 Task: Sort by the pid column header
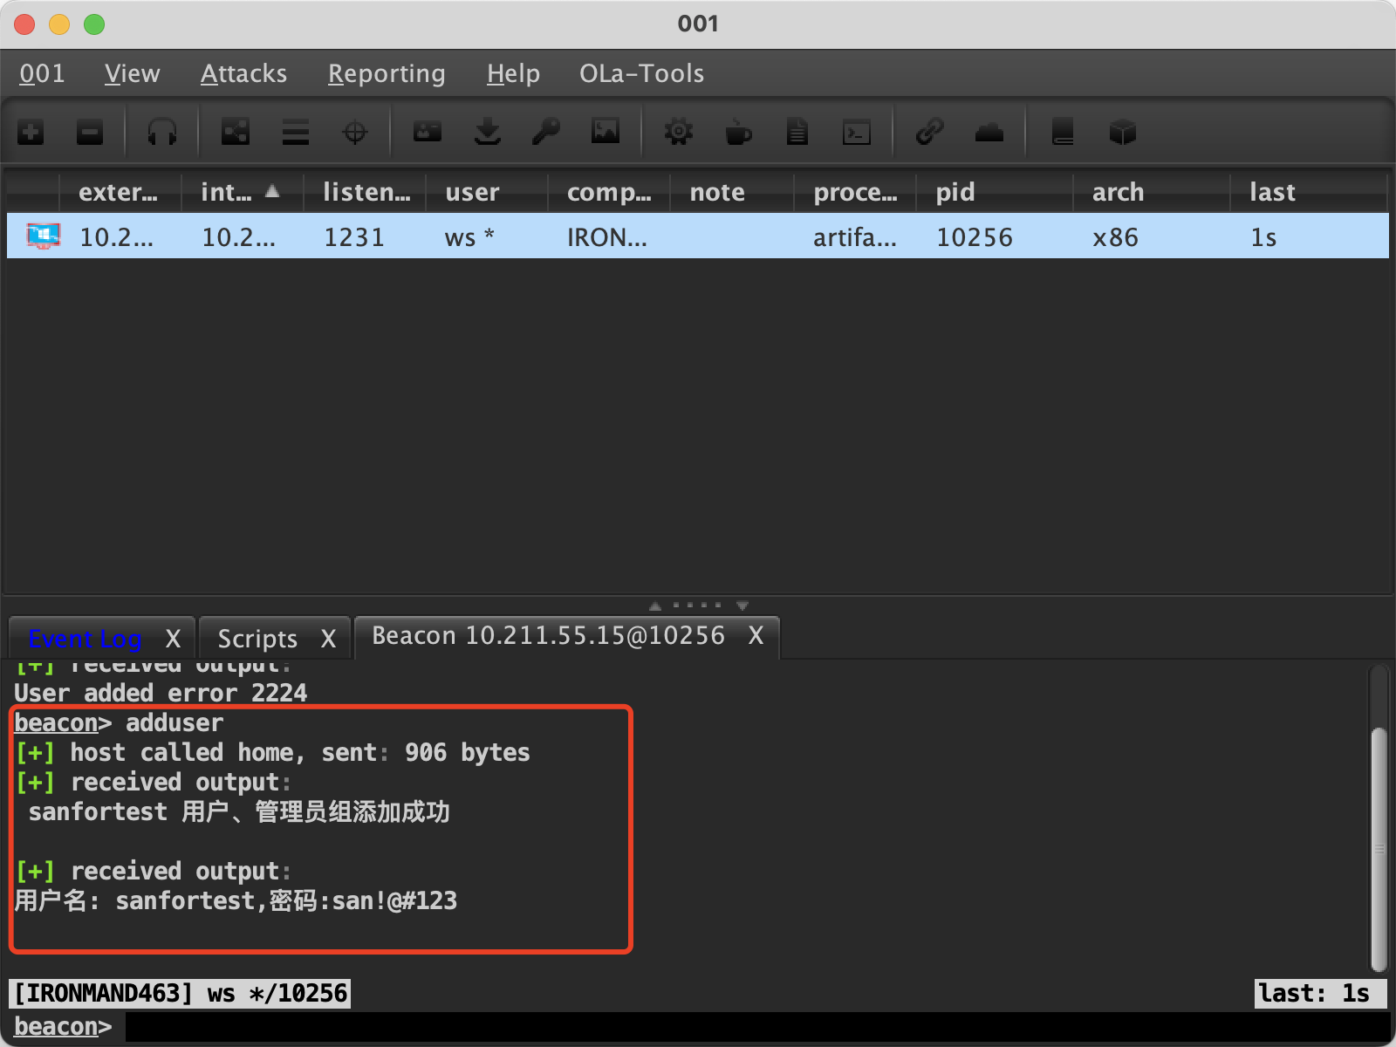coord(995,192)
